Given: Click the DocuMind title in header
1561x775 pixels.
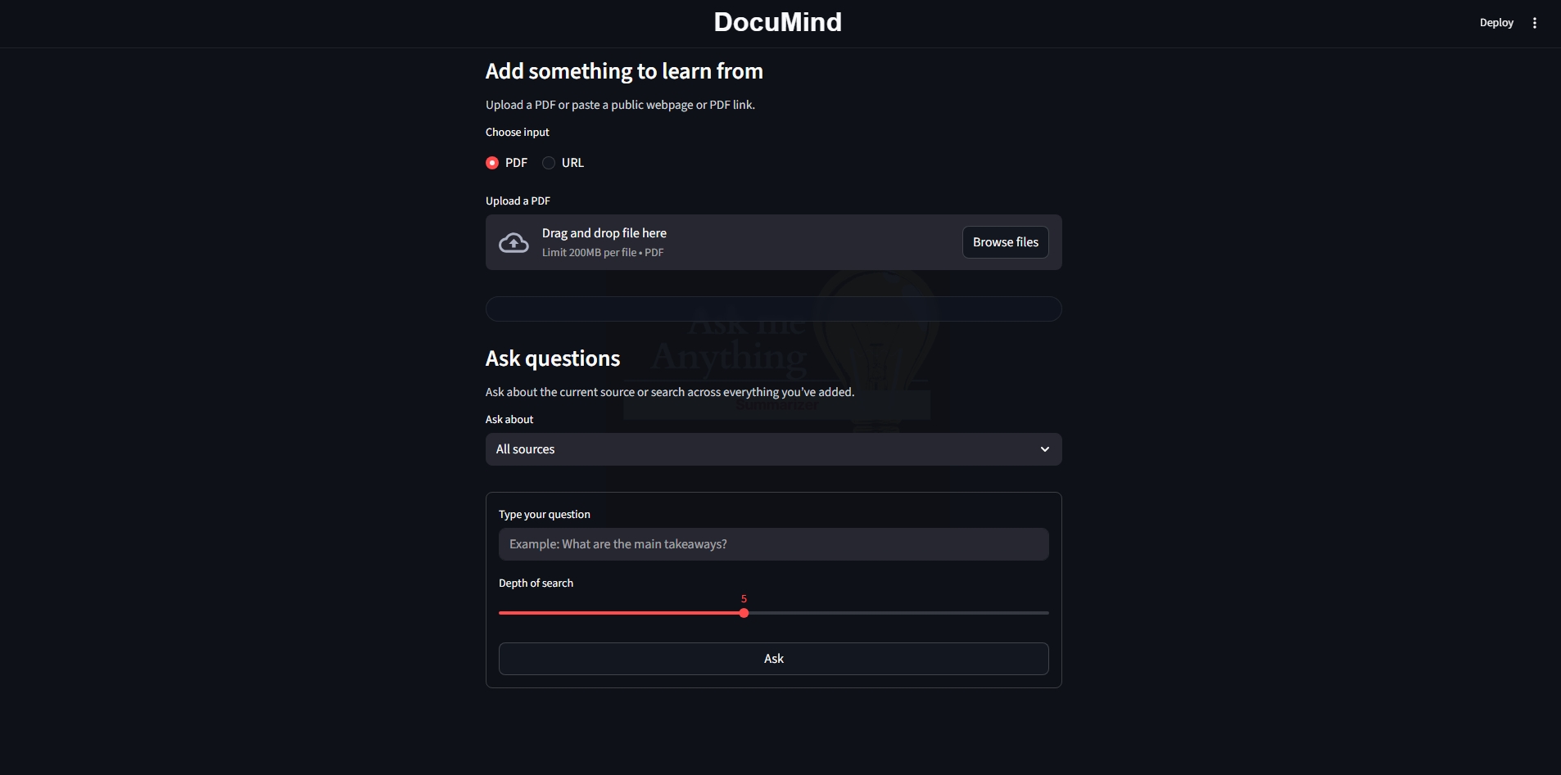Looking at the screenshot, I should (x=777, y=22).
